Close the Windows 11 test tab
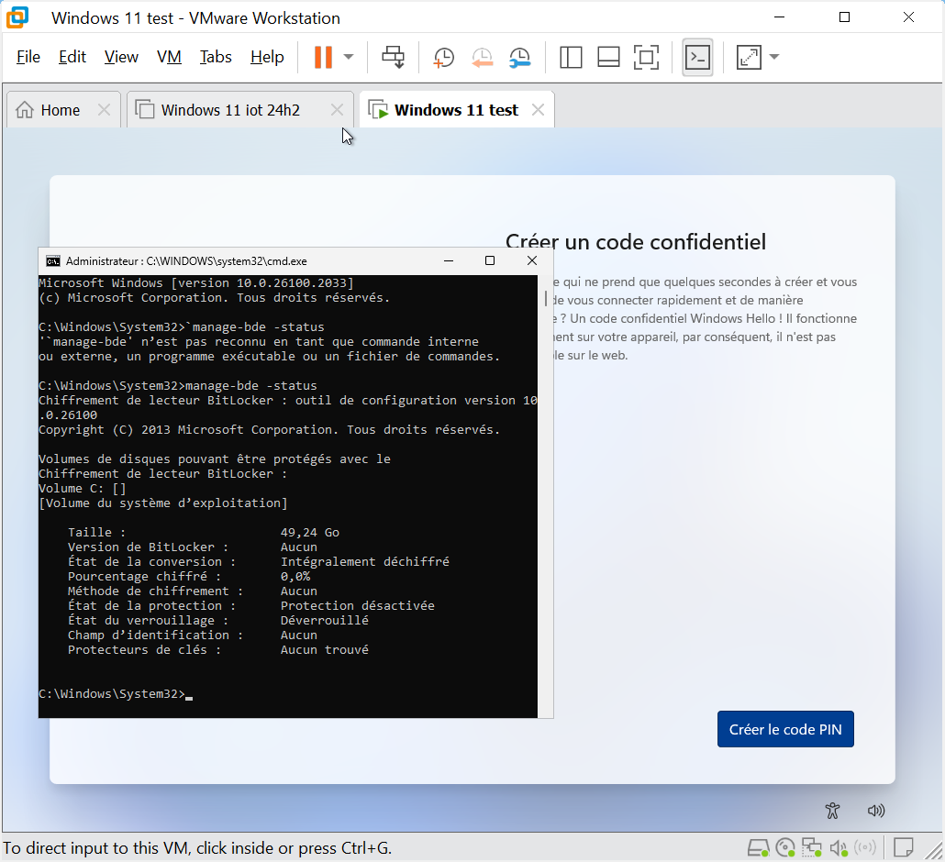 click(539, 110)
